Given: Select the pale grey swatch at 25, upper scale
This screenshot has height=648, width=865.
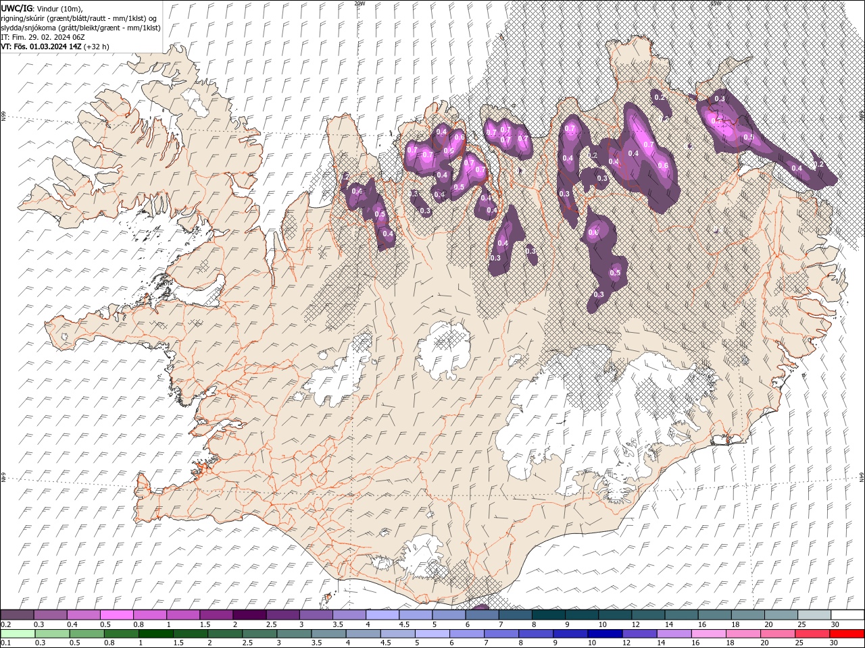Looking at the screenshot, I should pos(814,615).
